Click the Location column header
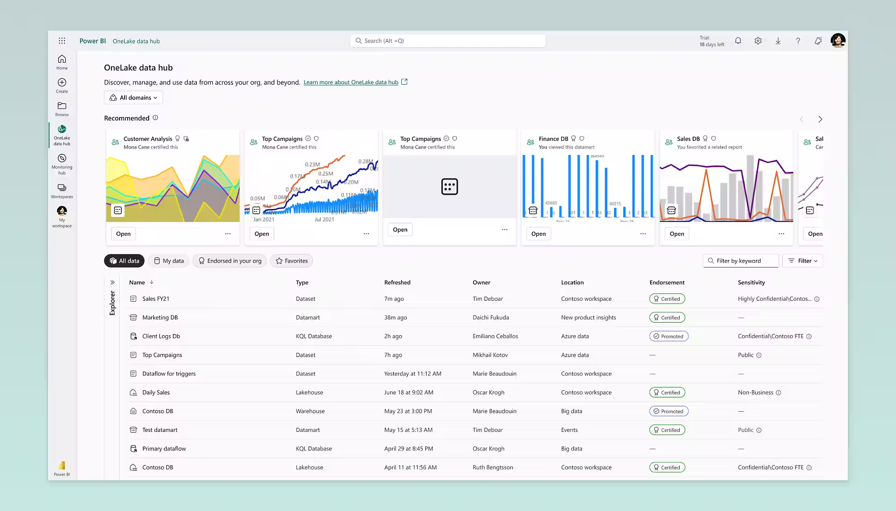This screenshot has height=511, width=896. click(x=572, y=282)
